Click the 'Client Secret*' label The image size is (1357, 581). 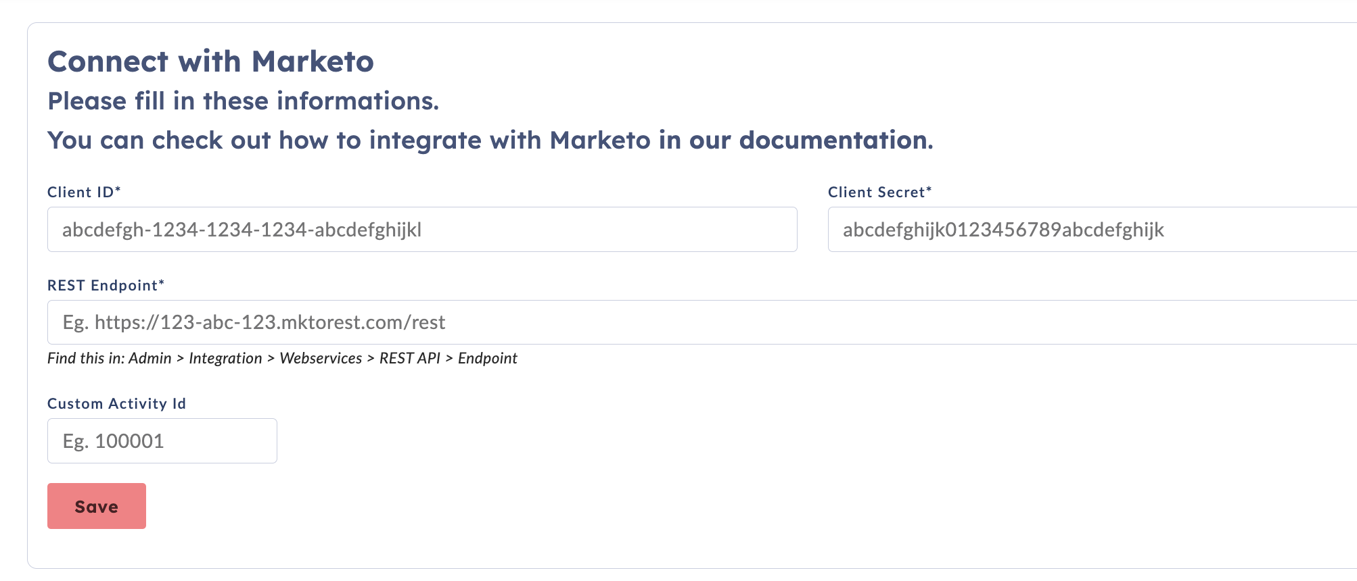pyautogui.click(x=879, y=192)
